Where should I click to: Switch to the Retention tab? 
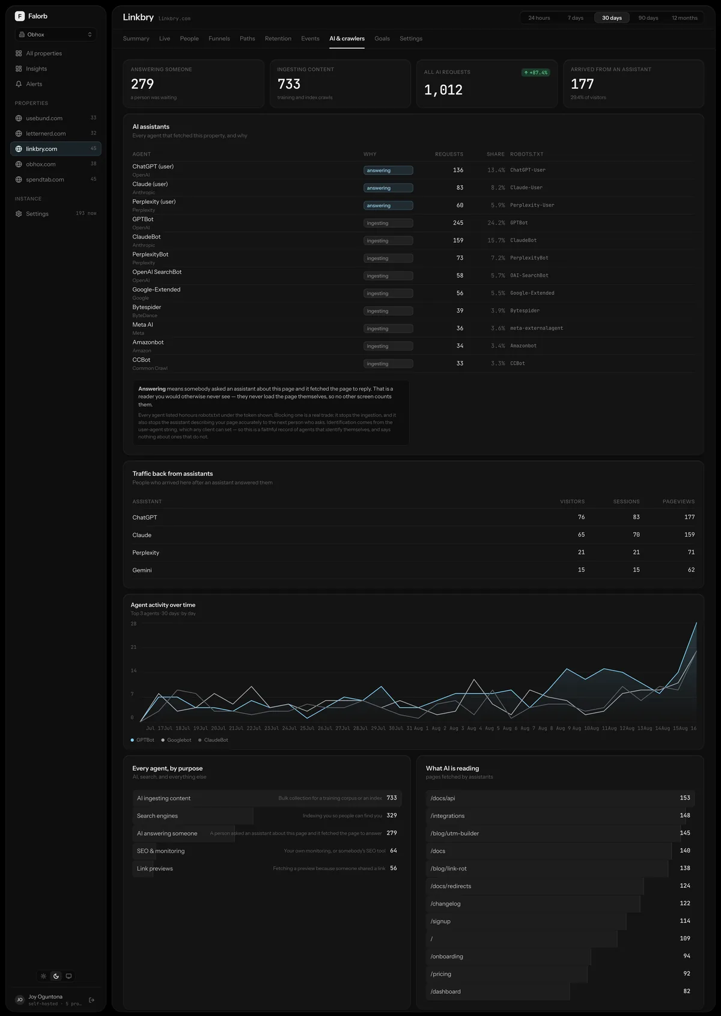click(278, 38)
